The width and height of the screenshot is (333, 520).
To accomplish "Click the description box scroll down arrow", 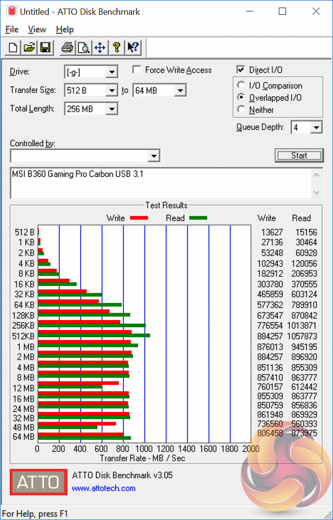I will tap(316, 192).
